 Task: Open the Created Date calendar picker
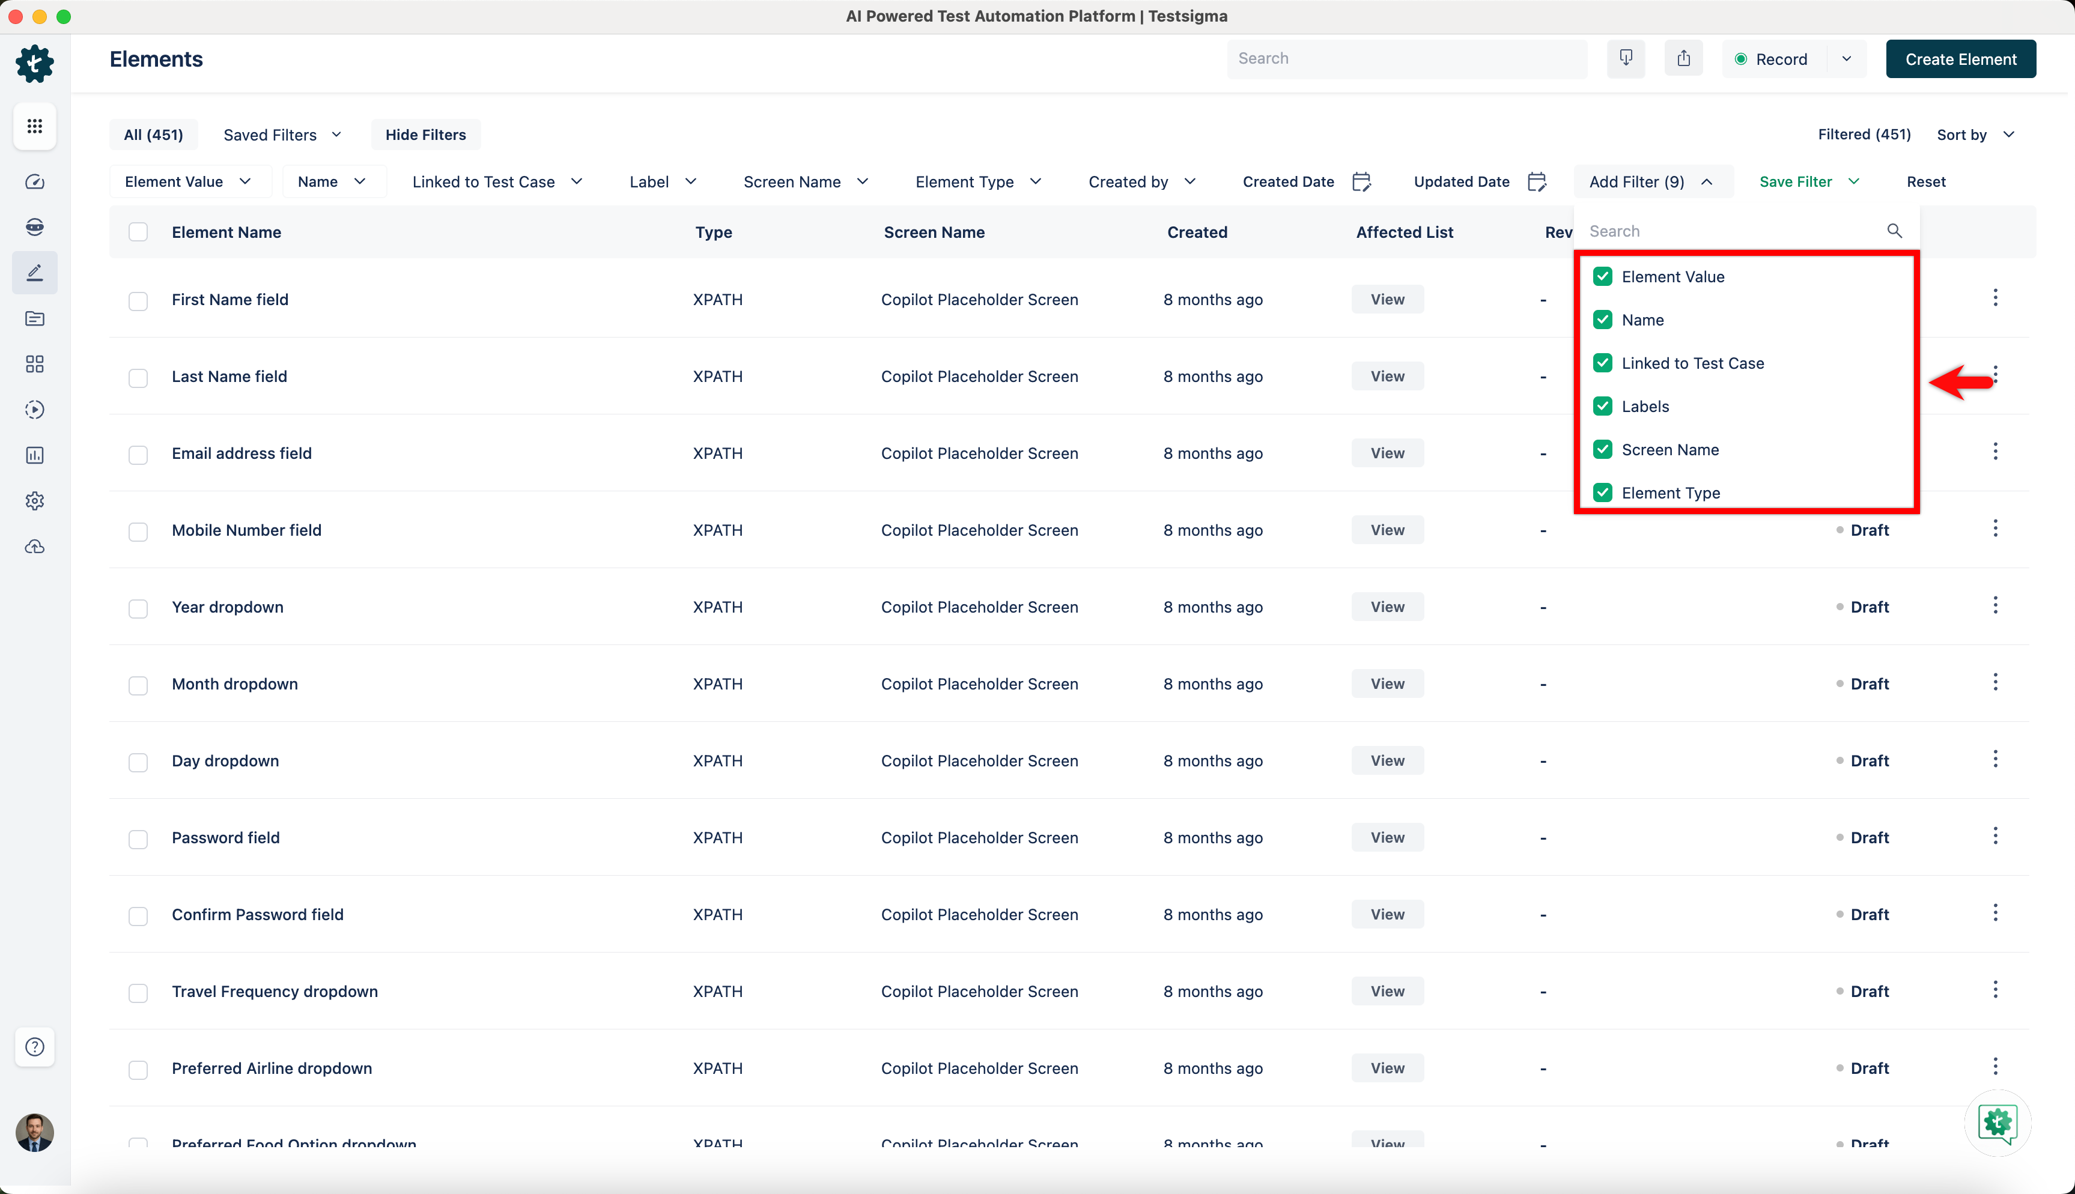click(1361, 181)
